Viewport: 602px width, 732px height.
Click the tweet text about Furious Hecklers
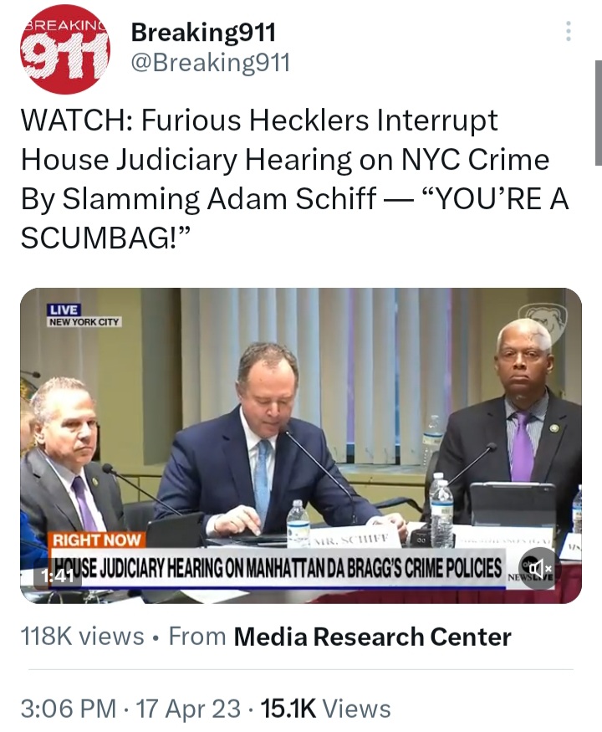point(294,179)
